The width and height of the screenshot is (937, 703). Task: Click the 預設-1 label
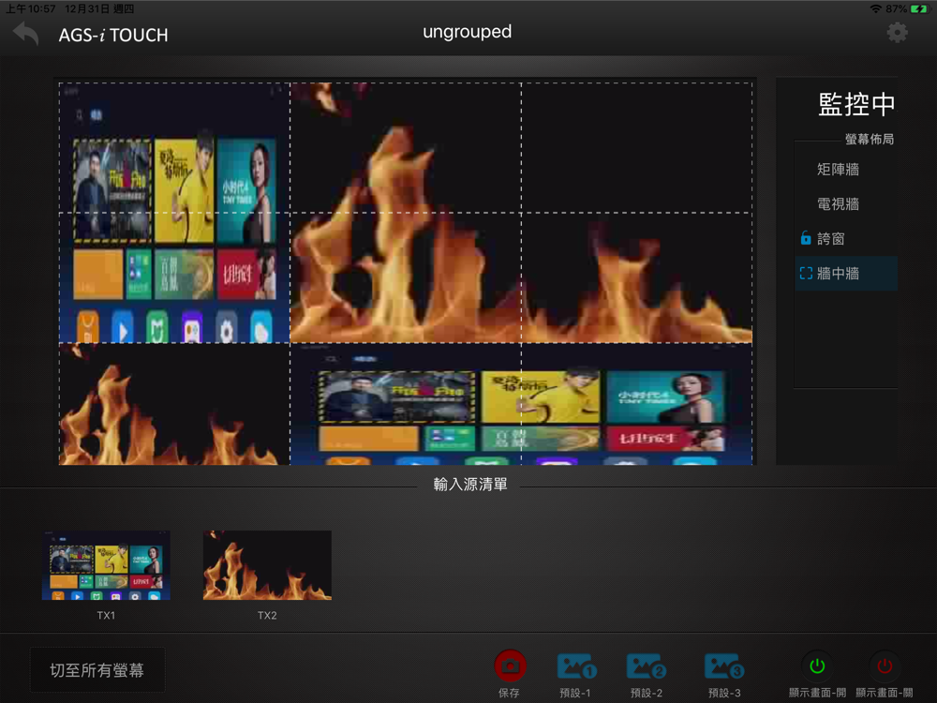tap(575, 693)
